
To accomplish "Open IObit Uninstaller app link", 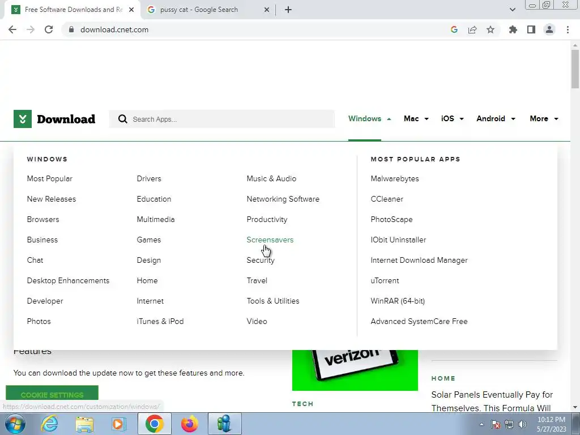I will click(398, 240).
